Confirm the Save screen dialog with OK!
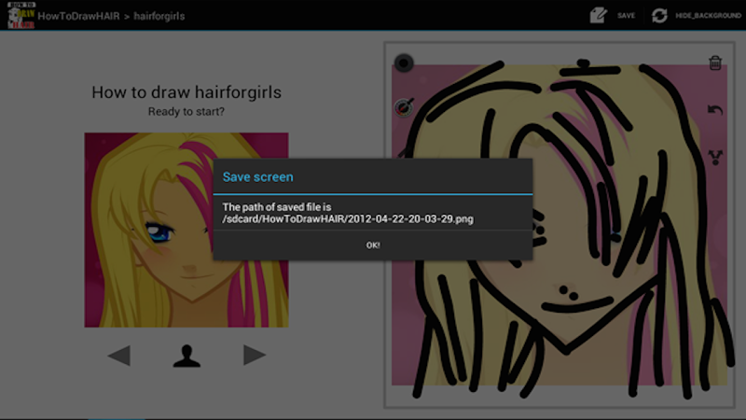The image size is (746, 420). pos(372,245)
